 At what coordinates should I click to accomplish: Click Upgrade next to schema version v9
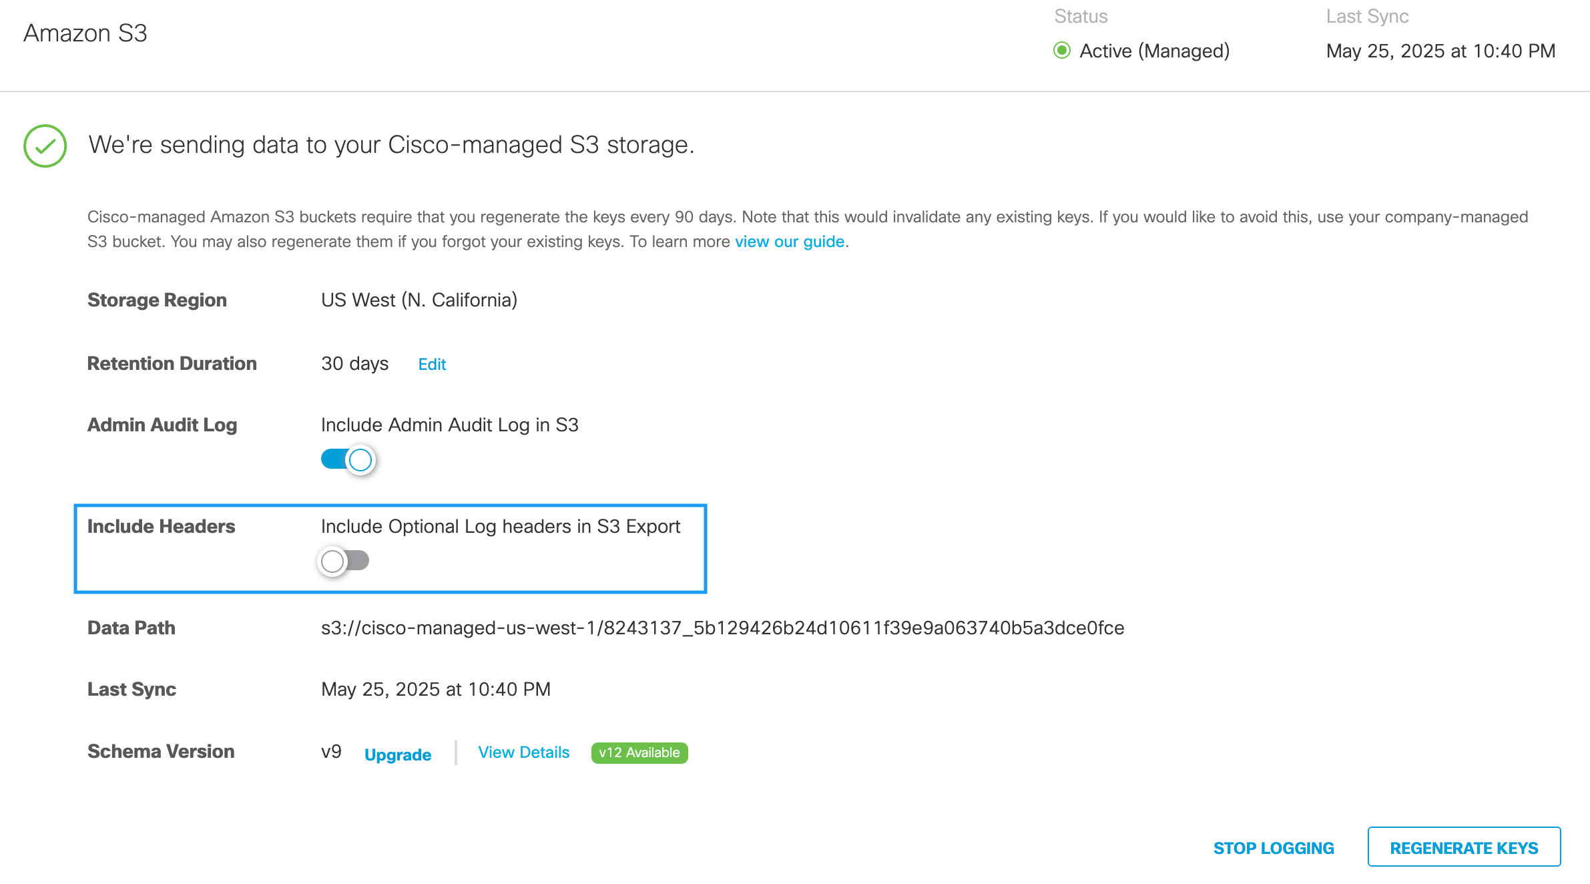(398, 754)
